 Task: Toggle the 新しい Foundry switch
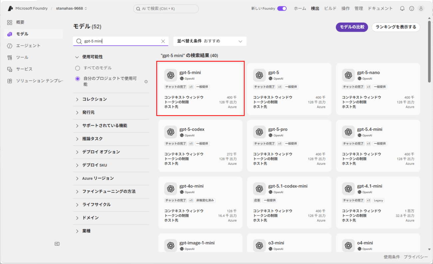tap(282, 8)
